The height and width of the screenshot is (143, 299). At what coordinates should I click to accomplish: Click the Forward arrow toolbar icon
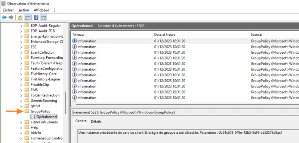pyautogui.click(x=11, y=18)
